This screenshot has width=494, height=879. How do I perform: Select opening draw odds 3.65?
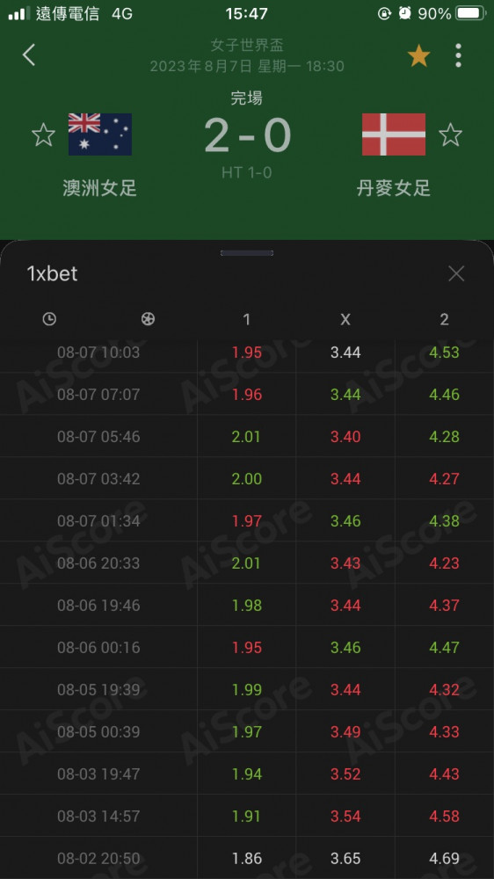[x=345, y=858]
